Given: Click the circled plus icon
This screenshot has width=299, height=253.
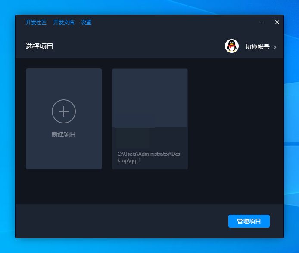Looking at the screenshot, I should [64, 111].
